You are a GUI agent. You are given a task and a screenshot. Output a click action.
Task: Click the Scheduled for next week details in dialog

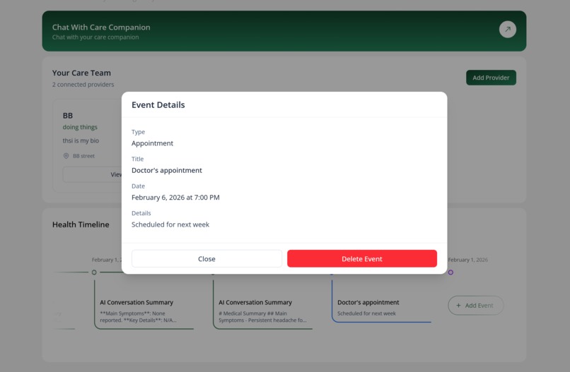[170, 224]
